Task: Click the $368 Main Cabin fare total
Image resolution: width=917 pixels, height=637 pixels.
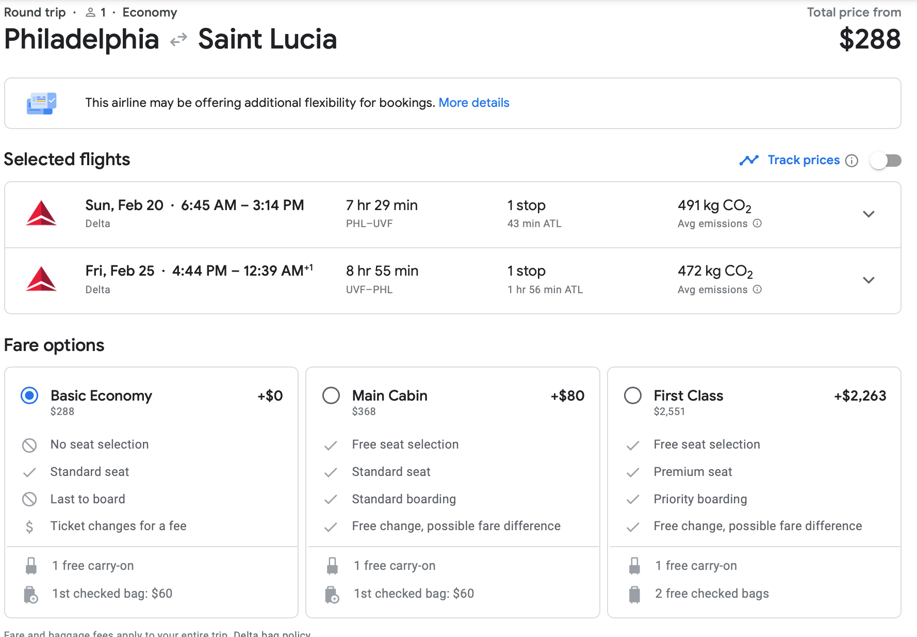Action: pyautogui.click(x=364, y=411)
